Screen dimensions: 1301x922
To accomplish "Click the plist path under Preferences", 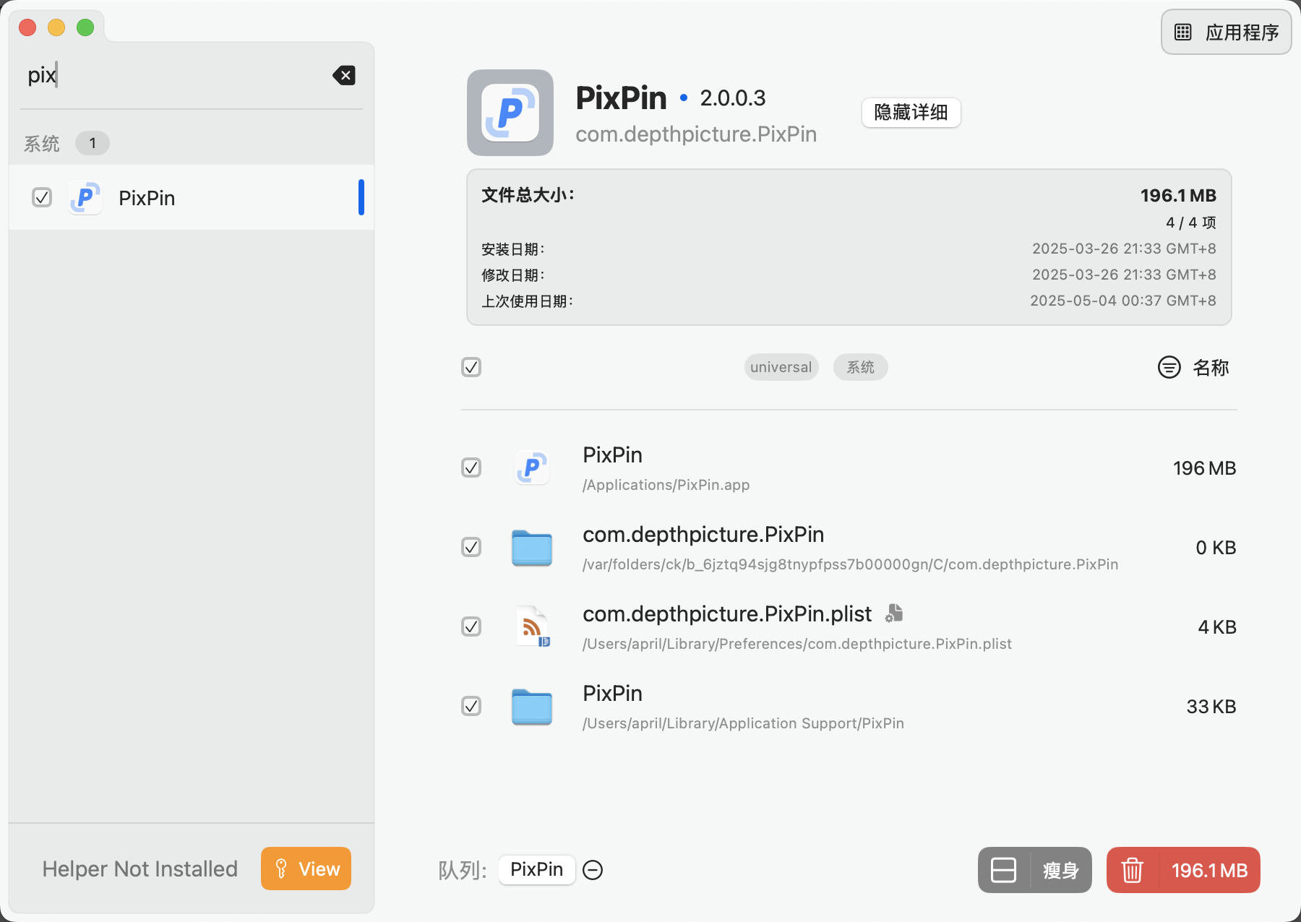I will click(x=797, y=644).
